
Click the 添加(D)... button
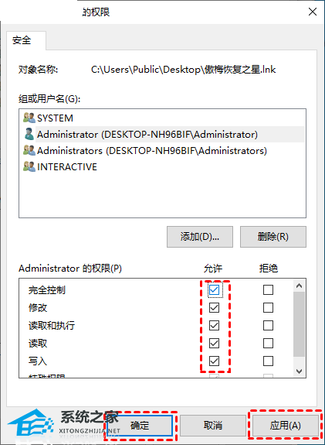click(200, 237)
